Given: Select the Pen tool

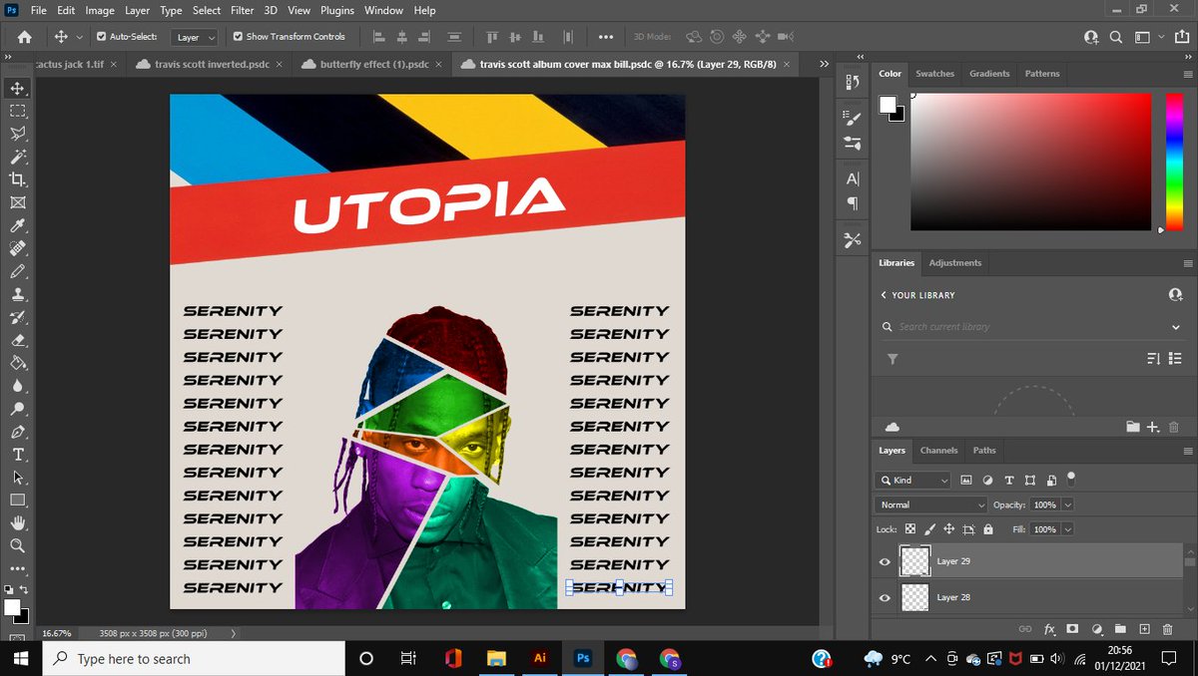Looking at the screenshot, I should point(17,432).
